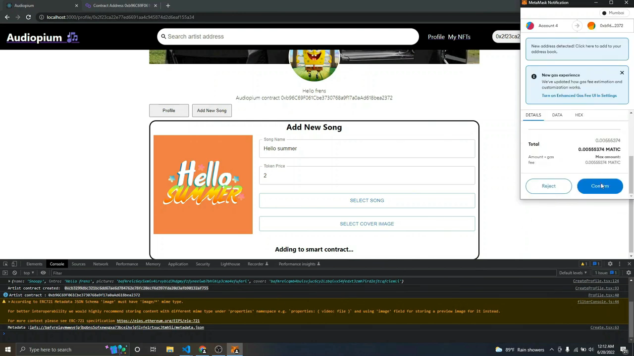The width and height of the screenshot is (634, 356).
Task: Reload the page with the refresh icon
Action: click(28, 17)
